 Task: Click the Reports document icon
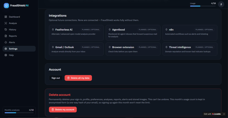6,36
